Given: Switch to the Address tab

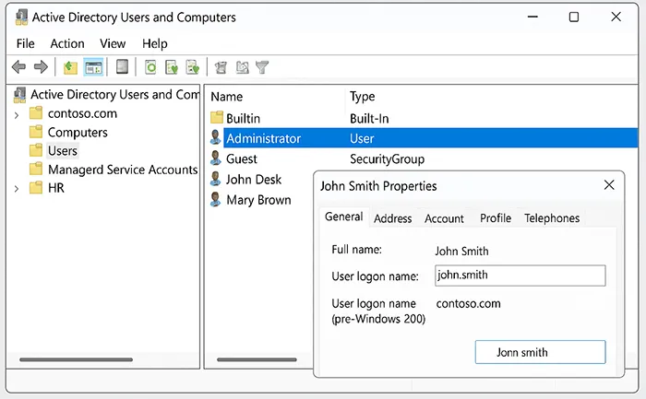Looking at the screenshot, I should pyautogui.click(x=392, y=218).
